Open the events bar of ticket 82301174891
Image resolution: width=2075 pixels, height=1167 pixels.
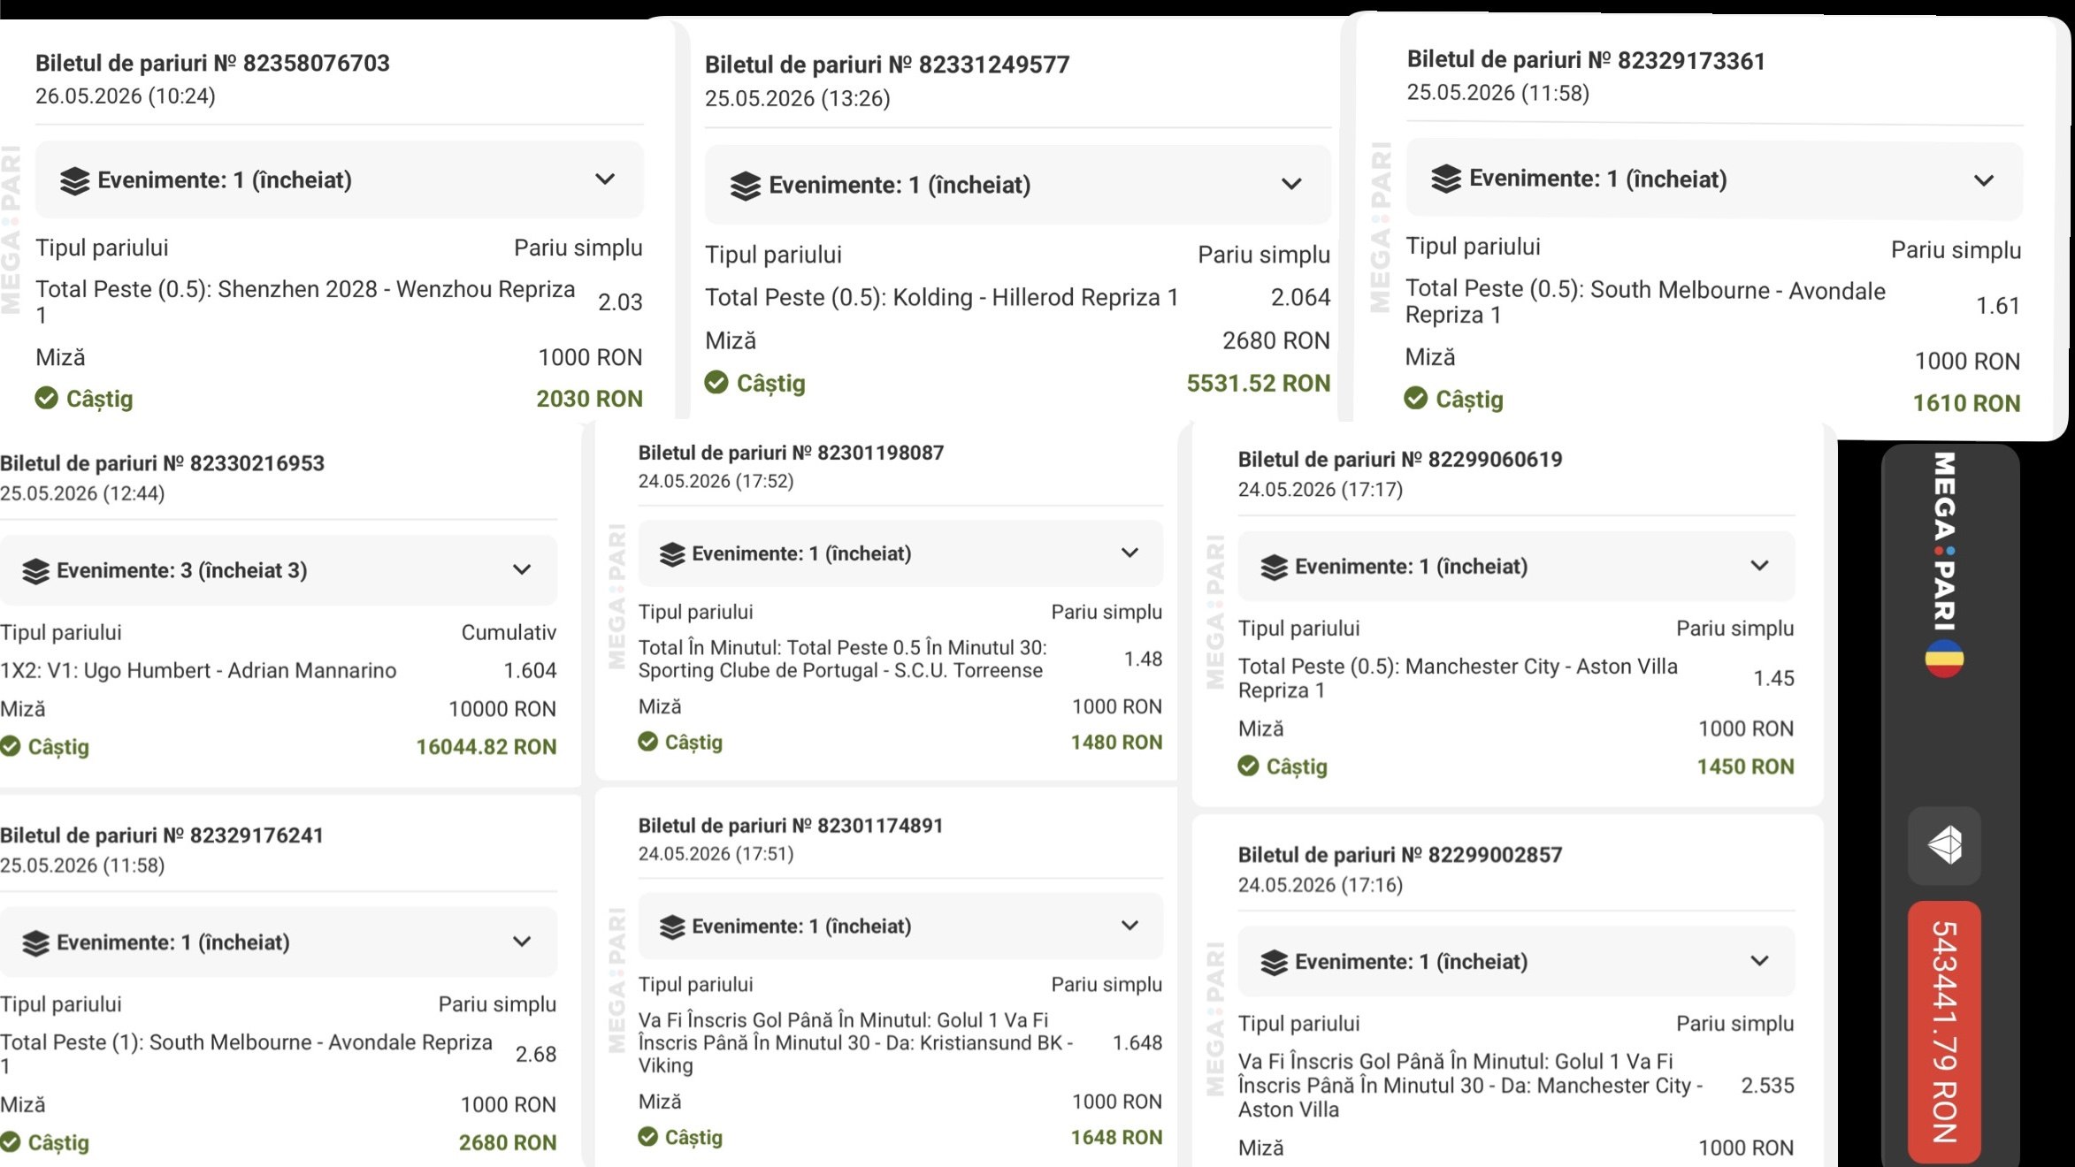pos(900,927)
